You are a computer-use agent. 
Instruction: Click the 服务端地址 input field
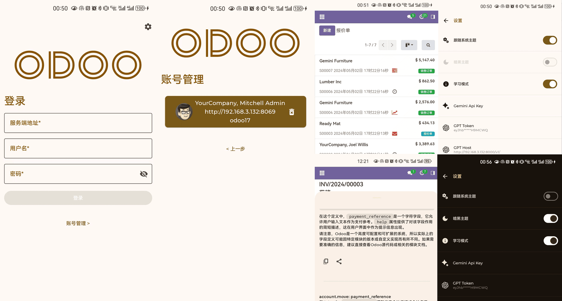78,123
